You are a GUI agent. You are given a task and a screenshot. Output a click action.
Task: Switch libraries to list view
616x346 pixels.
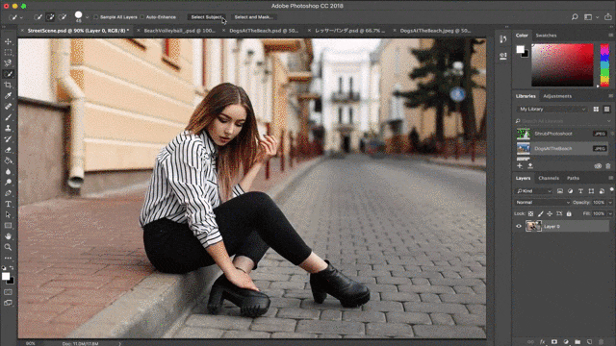(607, 109)
